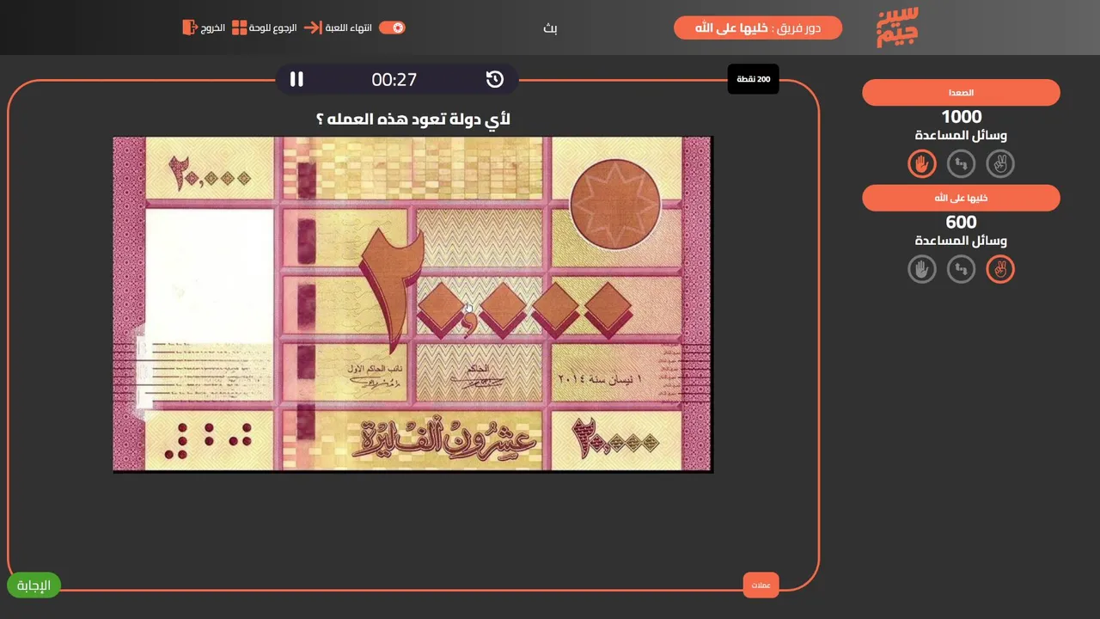The image size is (1100, 619).
Task: Use the swap helper for team الصعدا
Action: tap(961, 163)
